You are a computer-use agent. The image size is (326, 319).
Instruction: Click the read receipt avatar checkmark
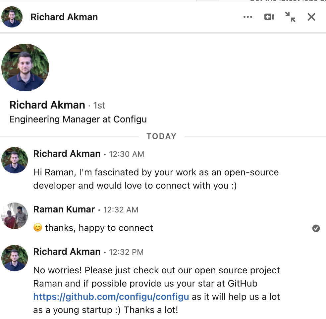316,228
